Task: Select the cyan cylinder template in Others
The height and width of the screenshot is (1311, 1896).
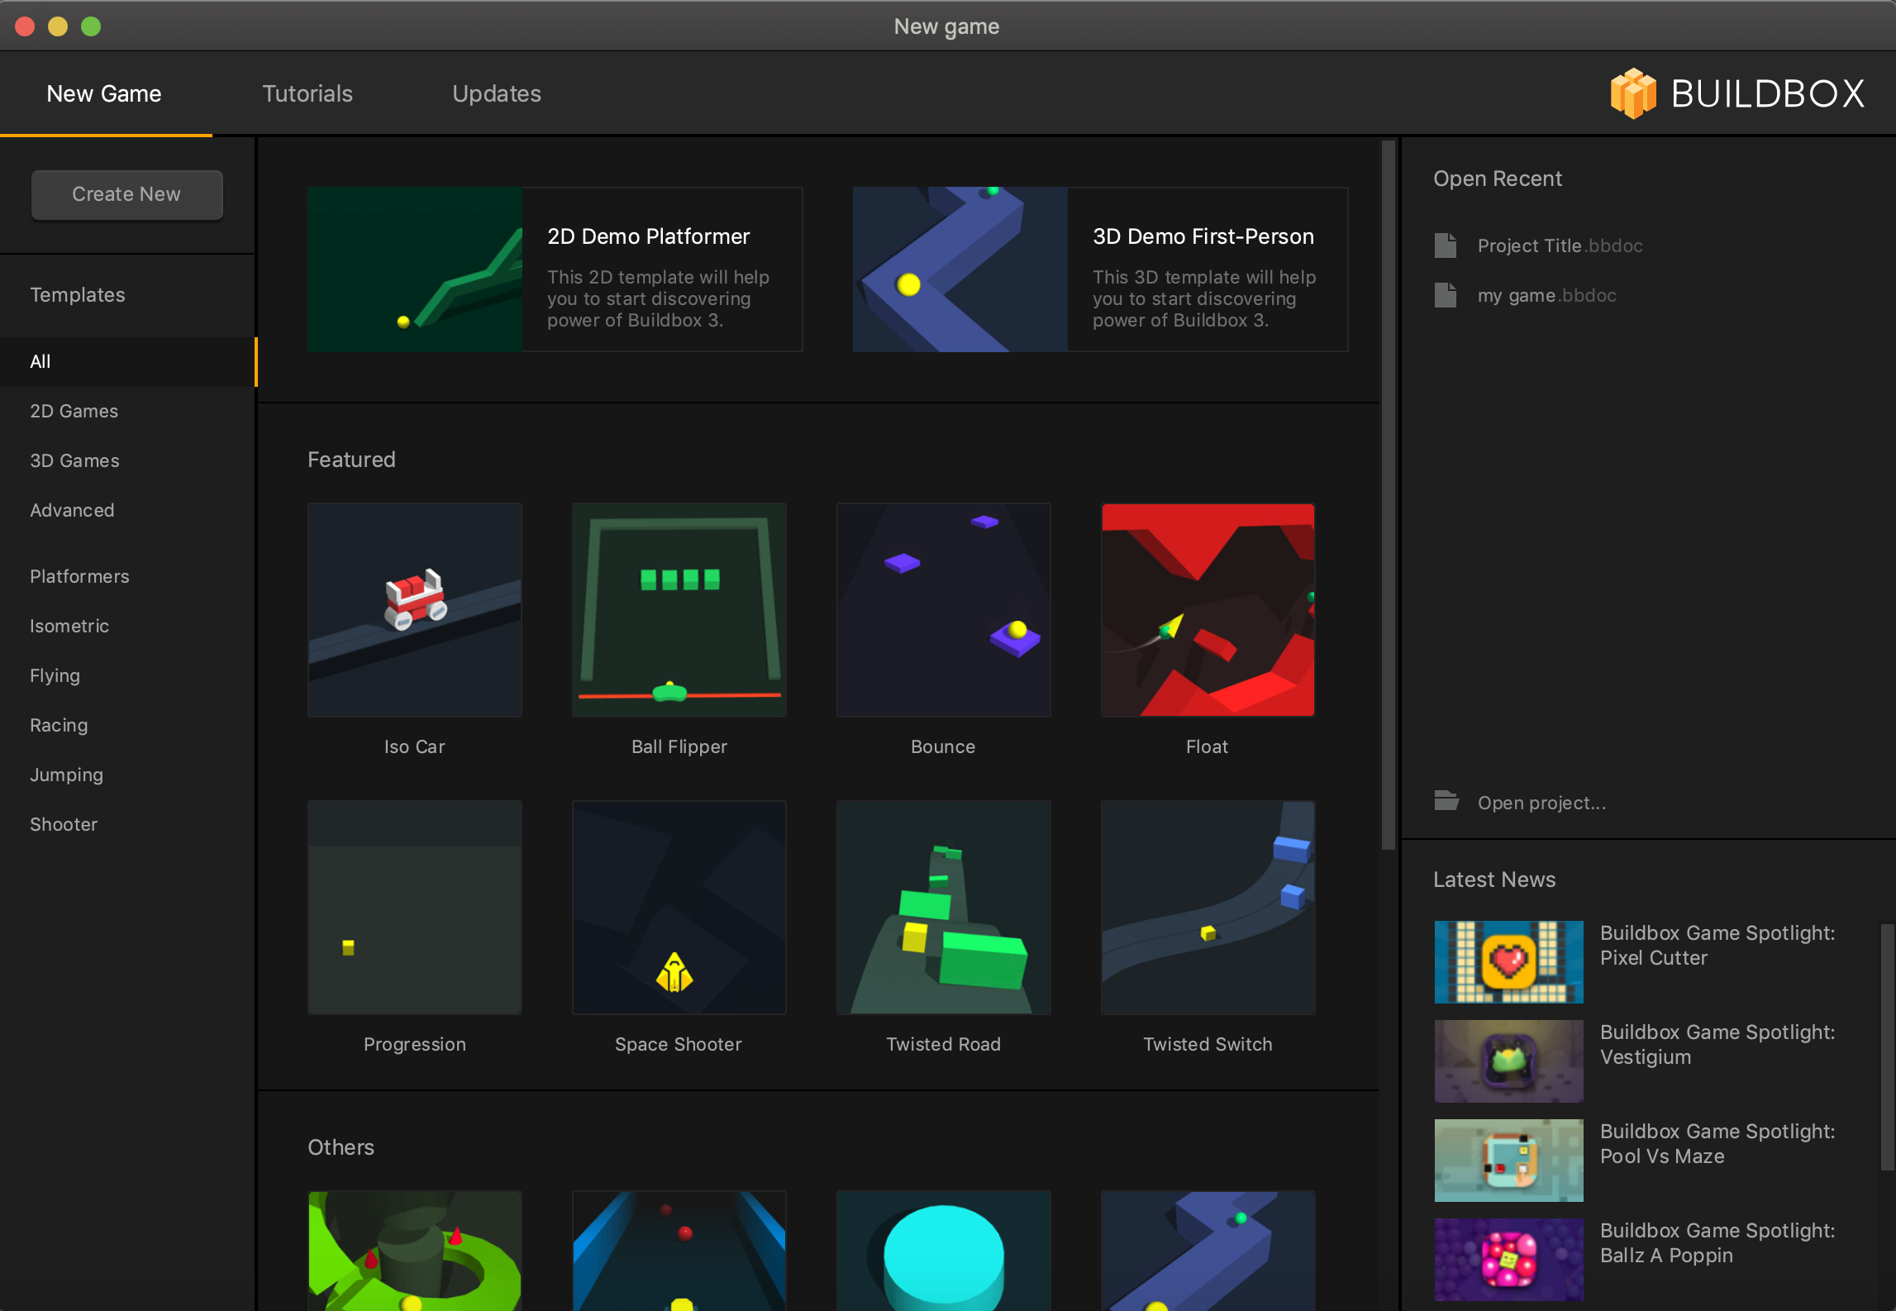Action: click(x=944, y=1250)
